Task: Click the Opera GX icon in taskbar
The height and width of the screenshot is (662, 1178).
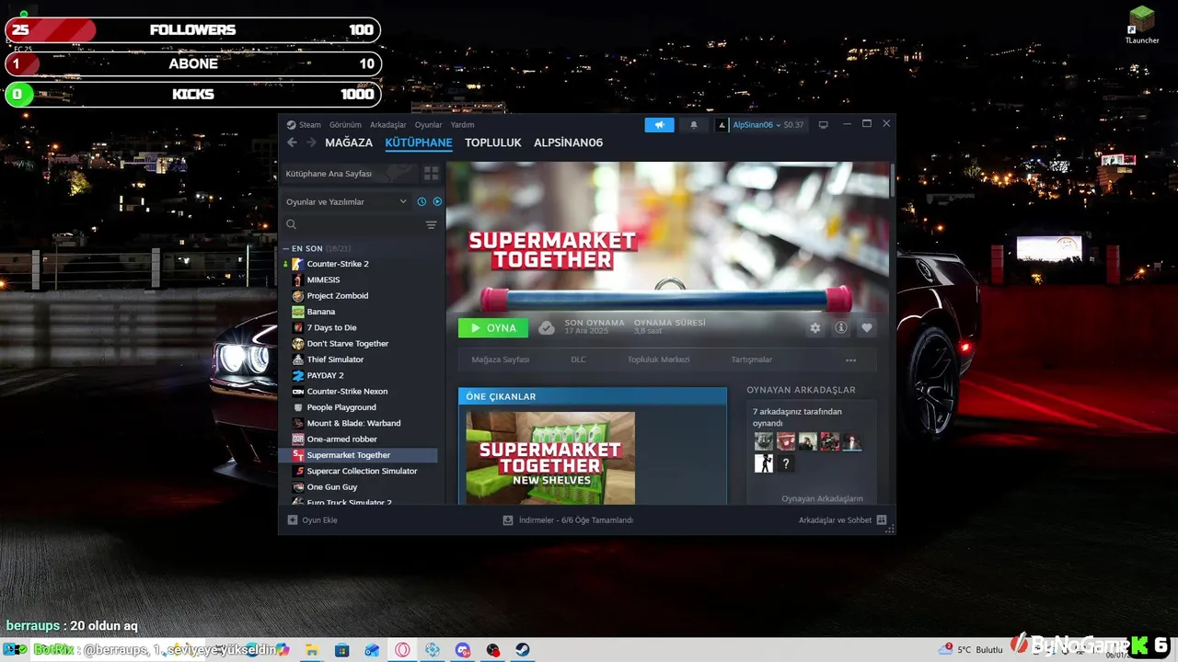Action: pos(402,650)
